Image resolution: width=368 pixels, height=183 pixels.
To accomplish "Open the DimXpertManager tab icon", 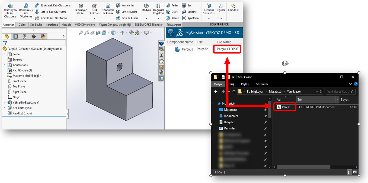I will click(x=34, y=36).
